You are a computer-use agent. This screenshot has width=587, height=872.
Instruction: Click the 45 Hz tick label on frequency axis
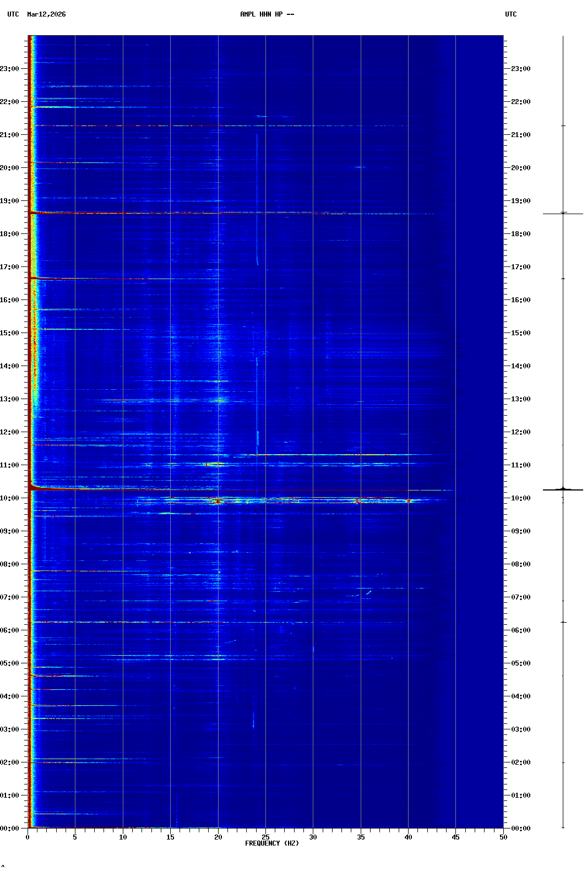pos(455,837)
